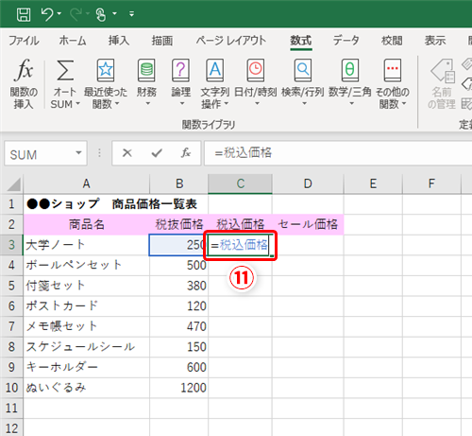Click cell ぬいぐるみ
472x436 pixels.
[87, 388]
